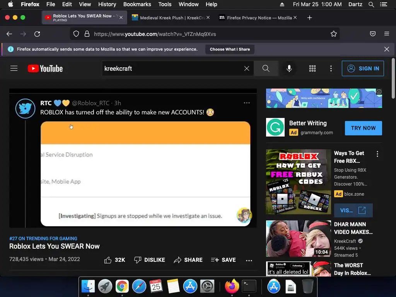Click the VIS... button on blox.zone ad
Image resolution: width=396 pixels, height=297 pixels.
(353, 210)
